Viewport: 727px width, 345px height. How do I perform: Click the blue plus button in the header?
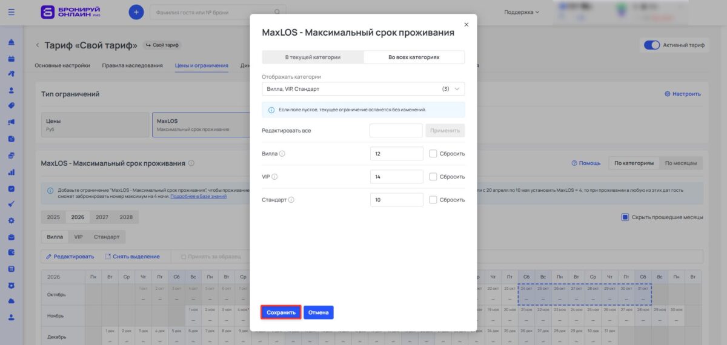tap(136, 11)
